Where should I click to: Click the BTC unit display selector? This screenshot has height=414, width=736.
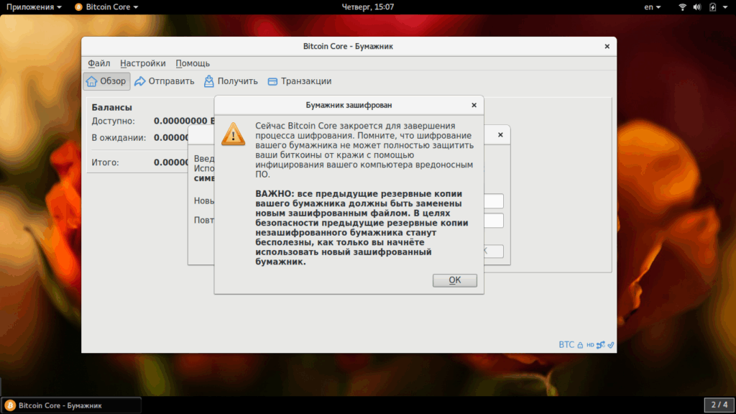point(566,345)
